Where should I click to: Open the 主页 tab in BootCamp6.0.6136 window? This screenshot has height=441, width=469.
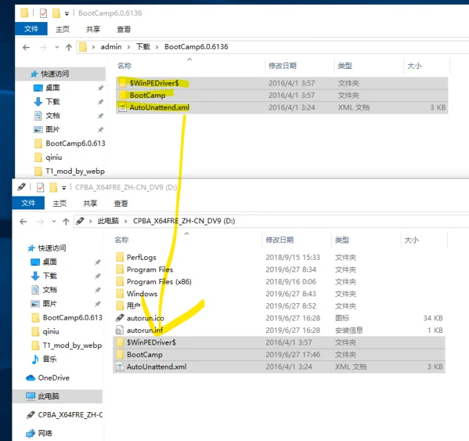(x=63, y=29)
